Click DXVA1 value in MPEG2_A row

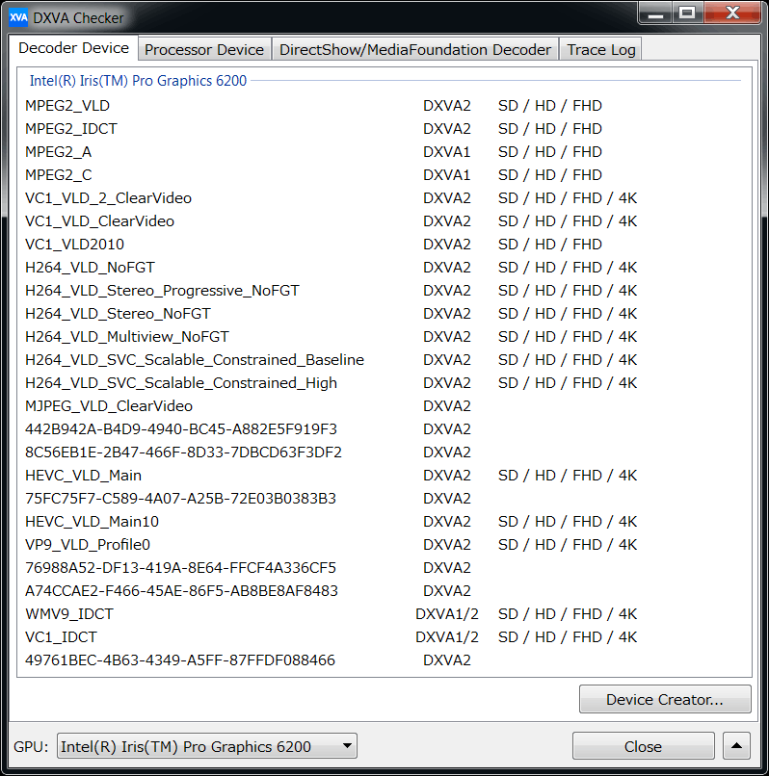point(447,152)
